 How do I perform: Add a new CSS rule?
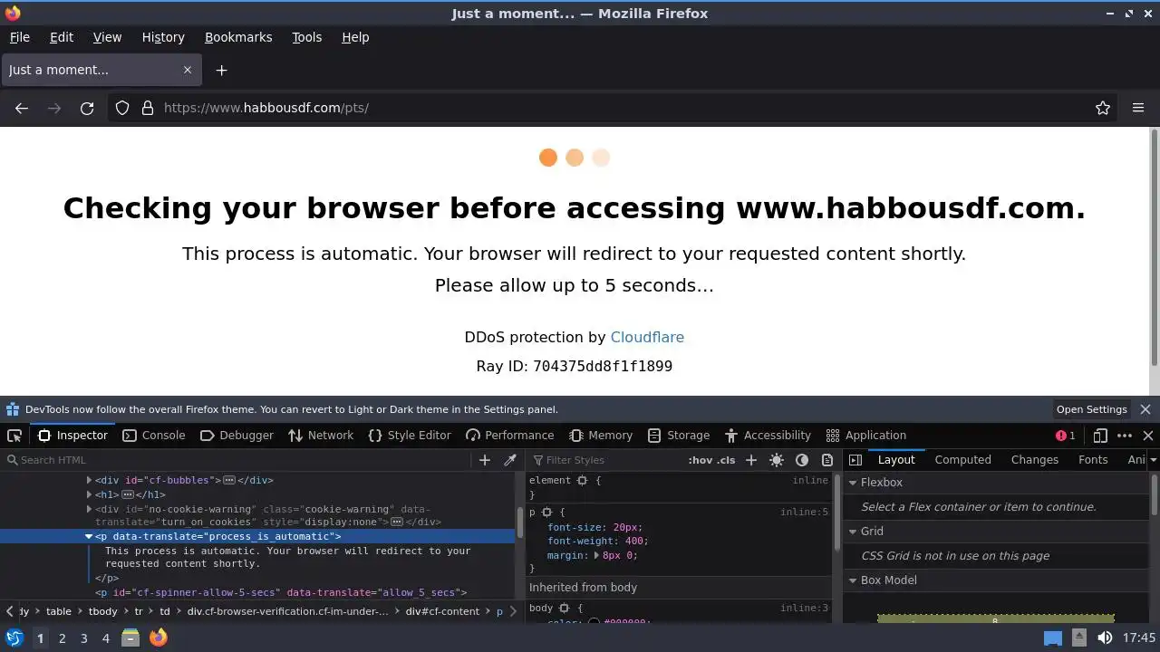[x=751, y=460]
